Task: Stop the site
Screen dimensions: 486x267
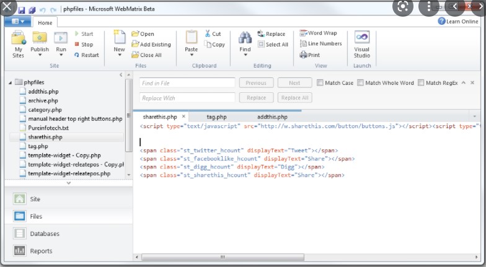Action: pos(84,45)
